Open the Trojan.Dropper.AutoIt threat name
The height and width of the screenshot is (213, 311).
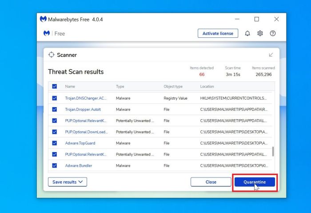[x=83, y=109]
